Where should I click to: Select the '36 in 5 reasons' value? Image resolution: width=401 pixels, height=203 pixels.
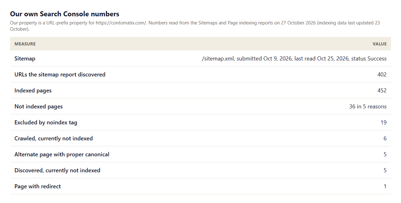368,107
